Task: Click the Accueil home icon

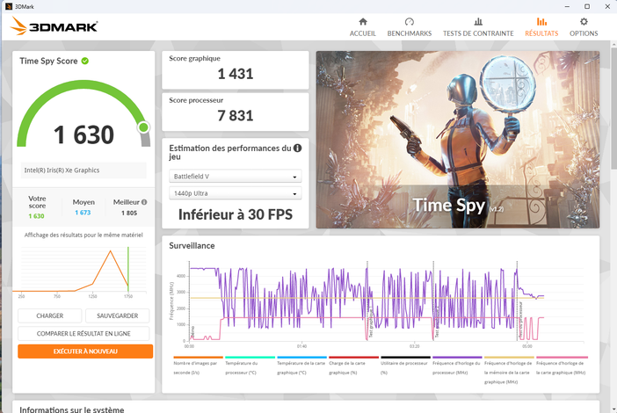Action: tap(363, 21)
